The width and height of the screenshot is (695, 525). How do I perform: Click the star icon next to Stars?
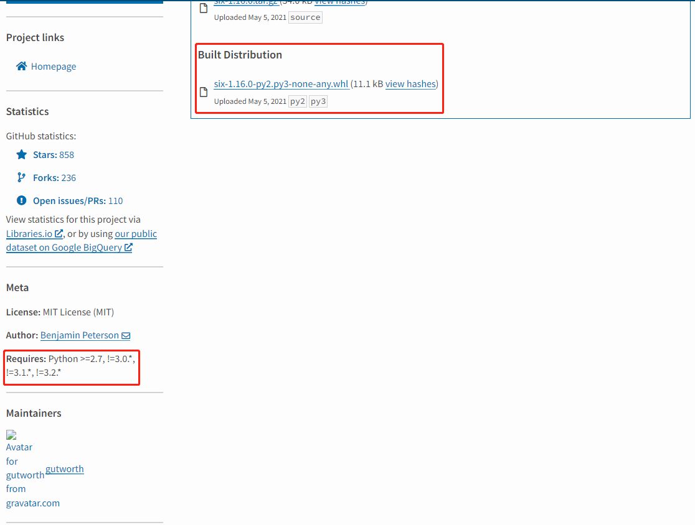[21, 154]
